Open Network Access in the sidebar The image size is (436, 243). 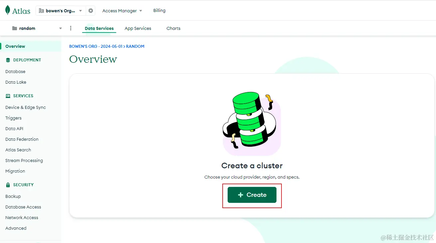coord(22,217)
